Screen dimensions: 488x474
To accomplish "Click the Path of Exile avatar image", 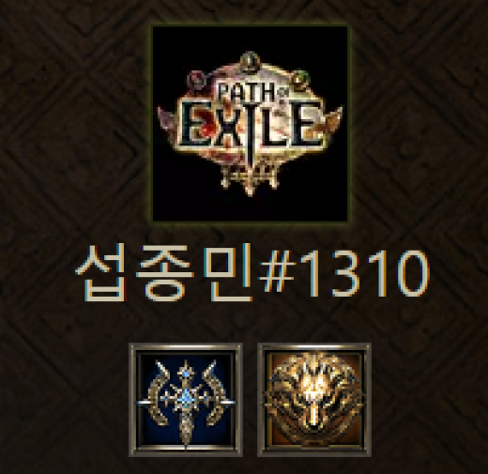I will tap(250, 124).
